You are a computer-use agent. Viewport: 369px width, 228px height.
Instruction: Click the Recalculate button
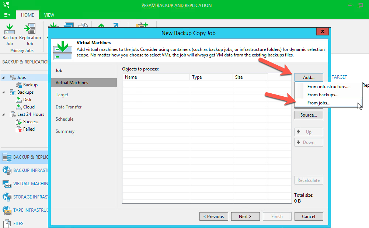[309, 180]
